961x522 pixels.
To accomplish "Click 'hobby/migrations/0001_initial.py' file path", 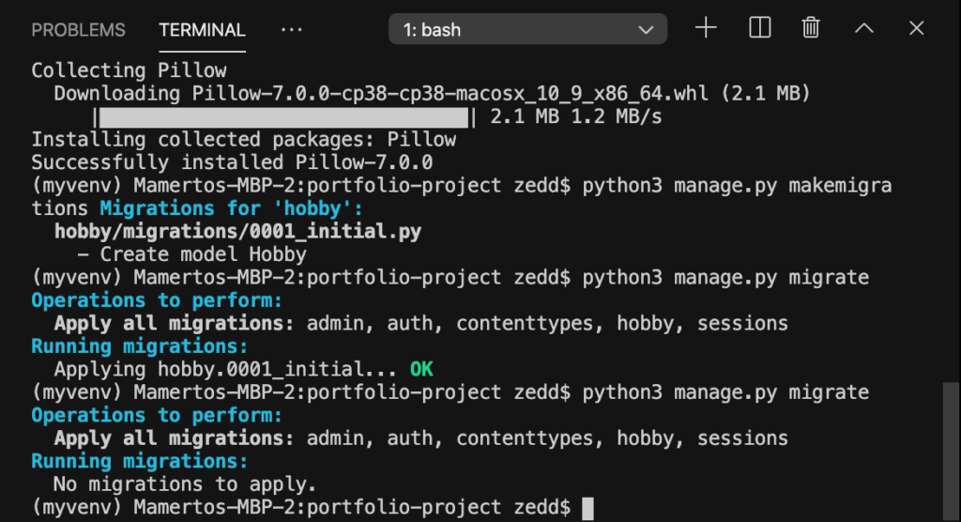I will (237, 231).
